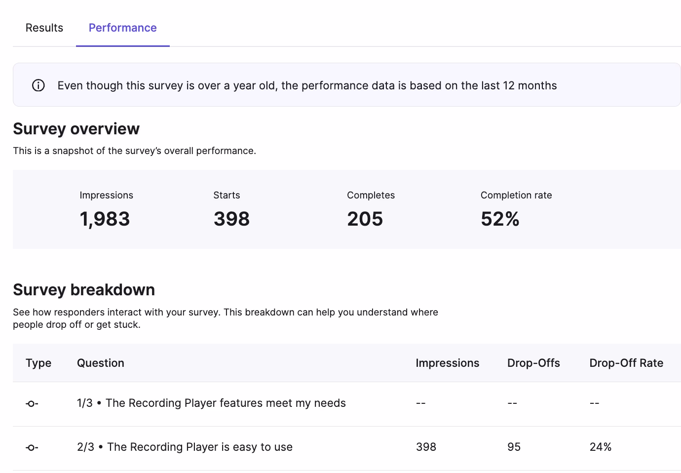Click the info icon in the notice banner
The height and width of the screenshot is (473, 681).
(38, 85)
